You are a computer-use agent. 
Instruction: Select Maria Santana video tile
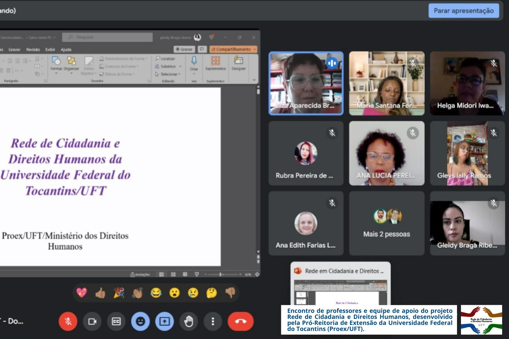coord(387,83)
